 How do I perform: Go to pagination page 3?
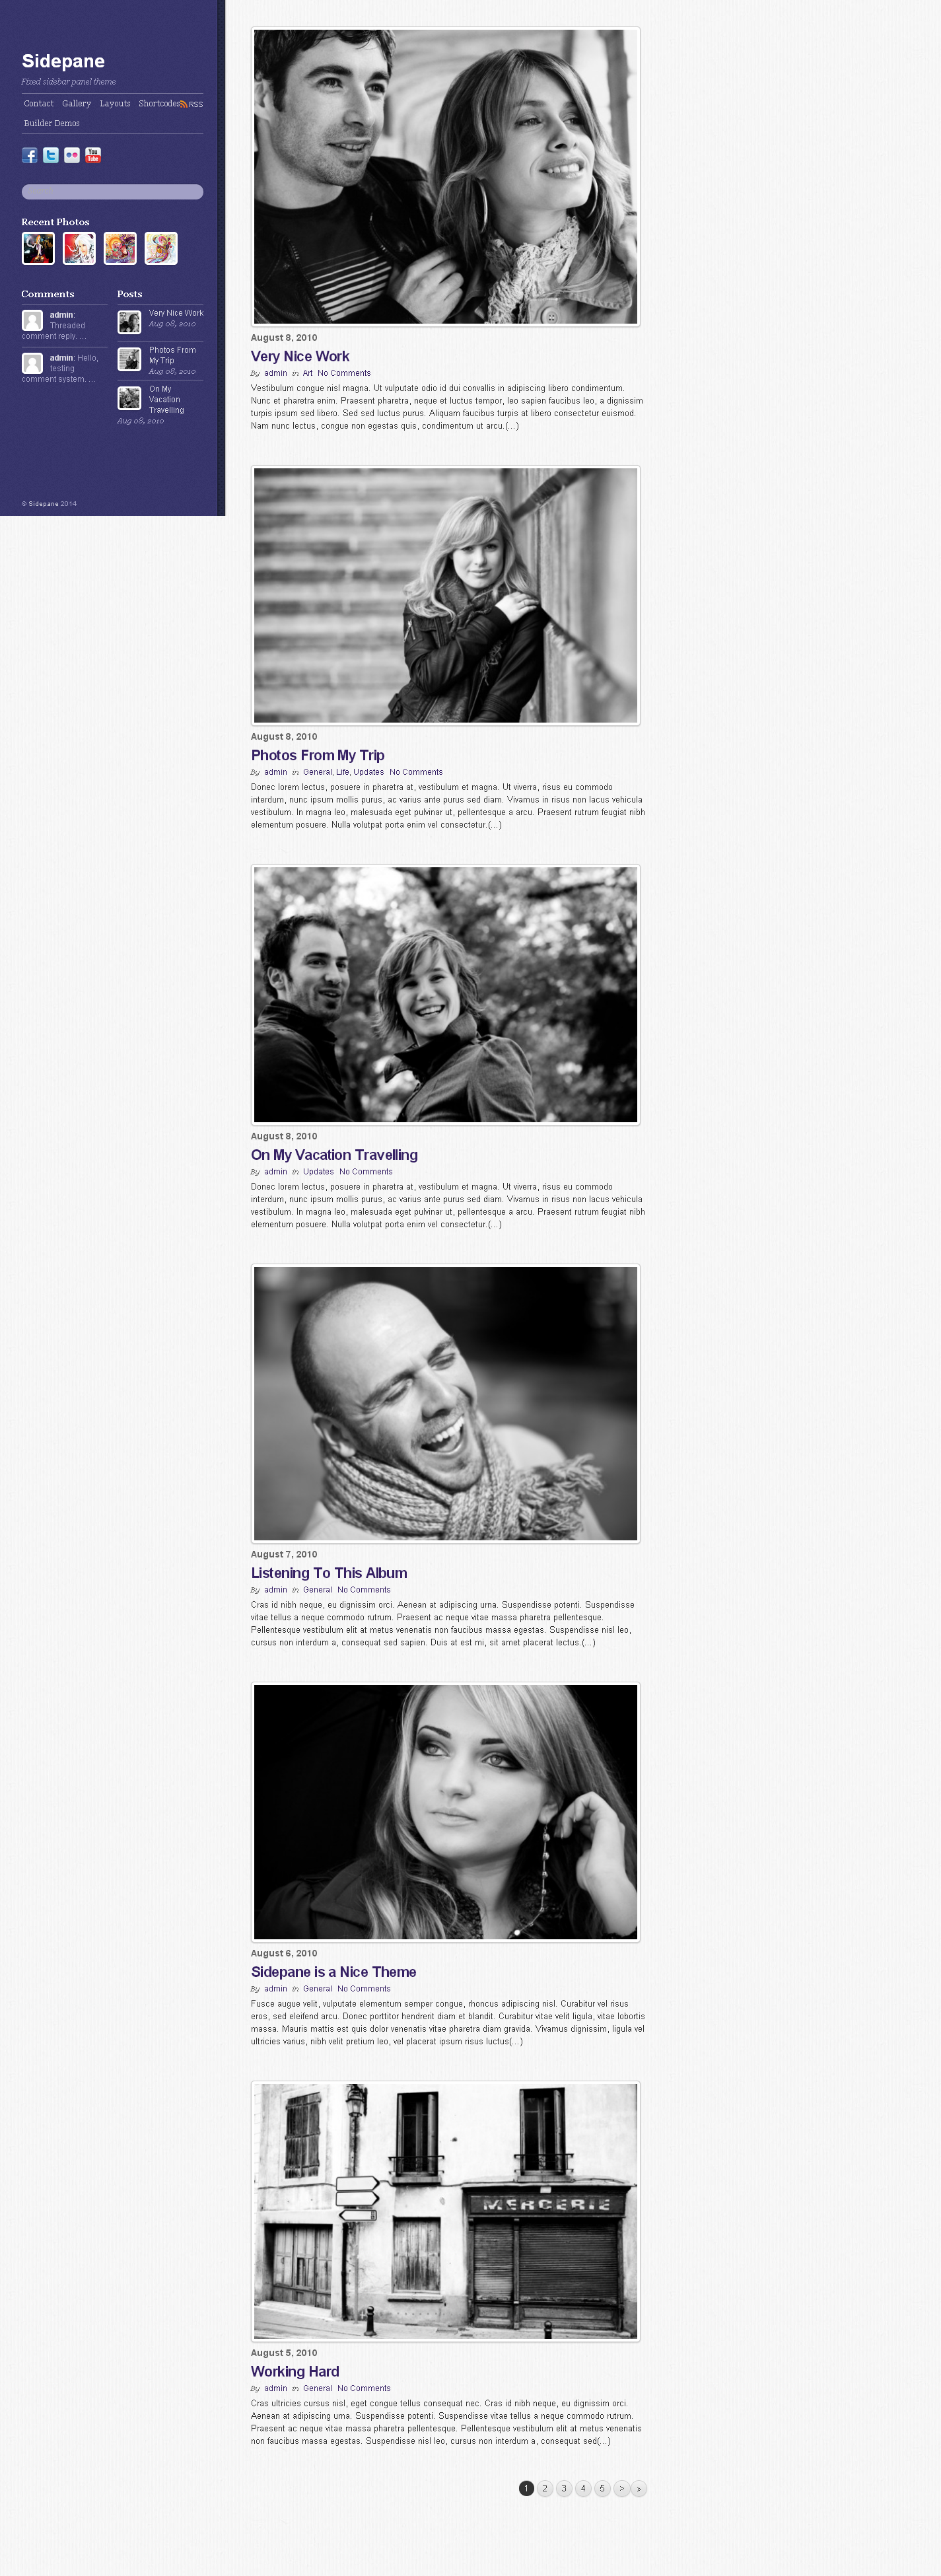pos(564,2488)
